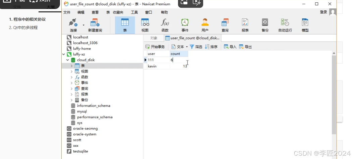Select the count cell showing 13
352x159 pixels.
coord(179,66)
